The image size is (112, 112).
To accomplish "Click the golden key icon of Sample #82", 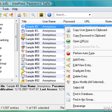I will [x=23, y=72].
